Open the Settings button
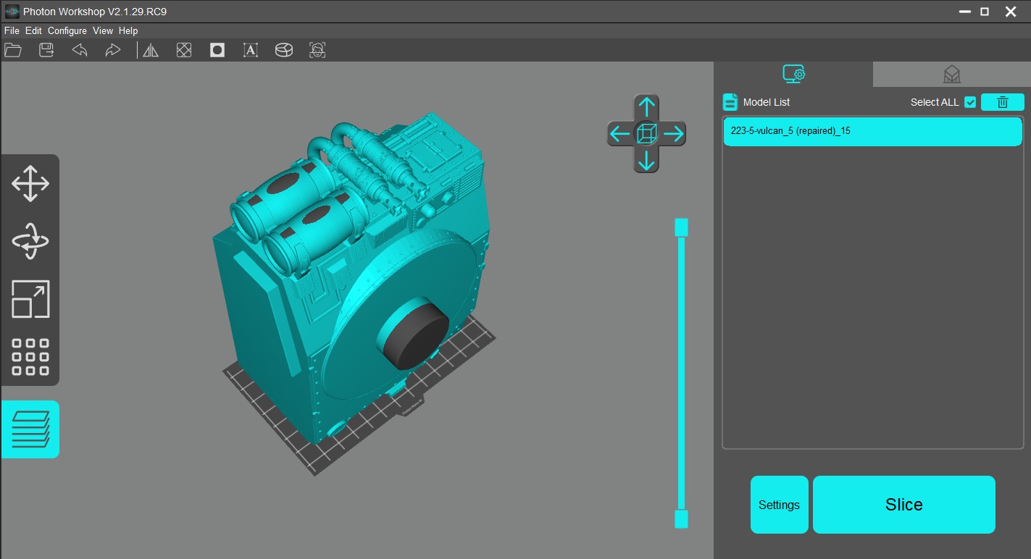Screen dimensions: 1031x559 779,505
